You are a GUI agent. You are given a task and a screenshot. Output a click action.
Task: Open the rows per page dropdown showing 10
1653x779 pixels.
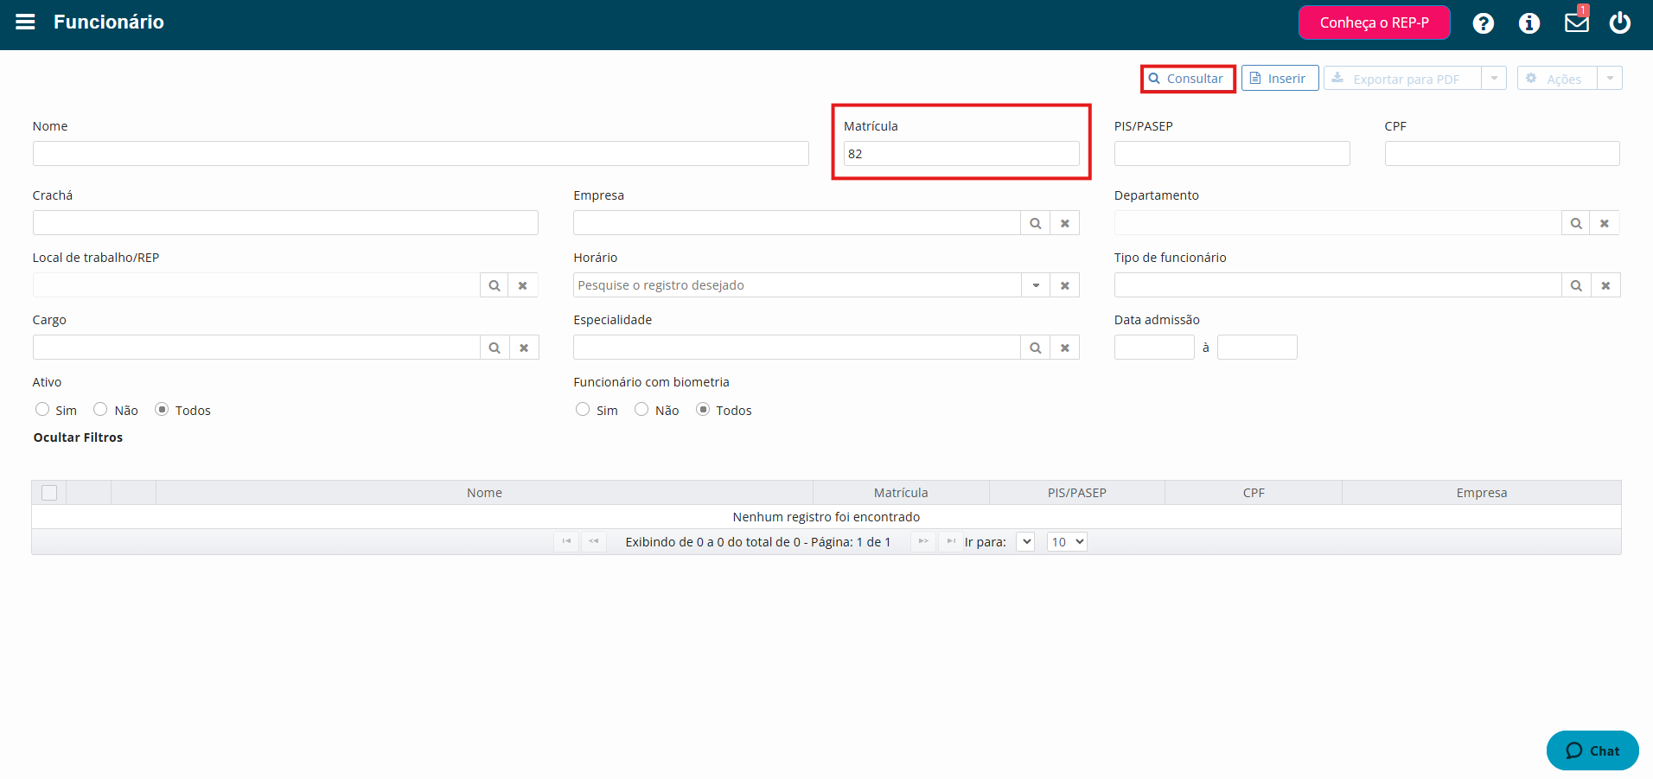1067,542
